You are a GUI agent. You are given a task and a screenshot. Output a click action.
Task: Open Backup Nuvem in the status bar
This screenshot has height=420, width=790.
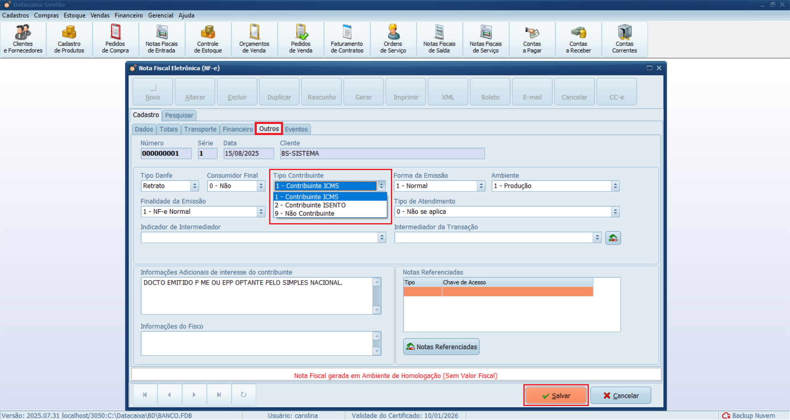749,415
